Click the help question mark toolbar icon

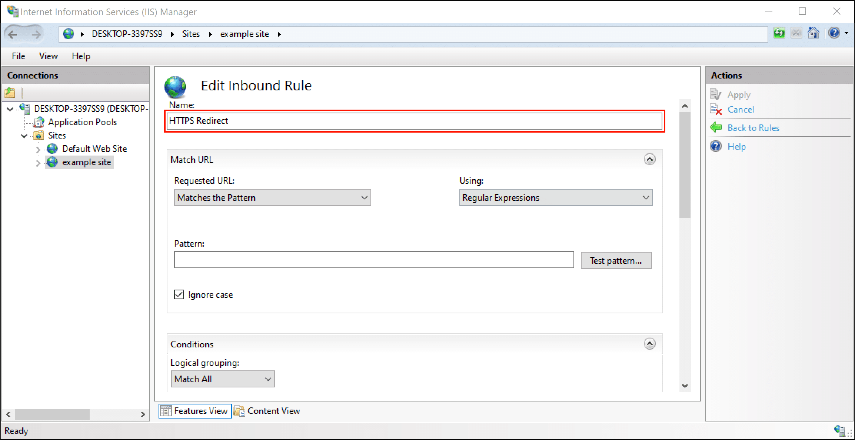click(x=834, y=33)
